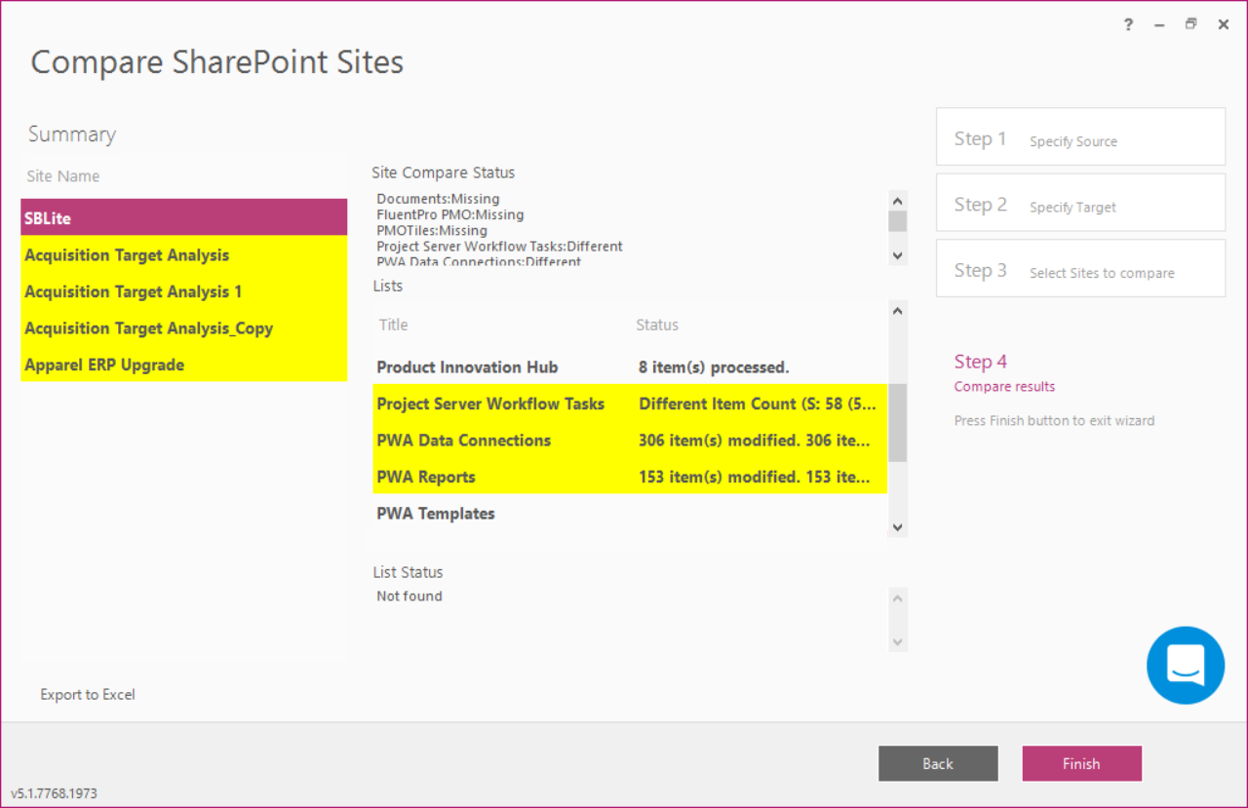Viewport: 1248px width, 808px height.
Task: Open Step 2 Specify Target
Action: (1080, 203)
